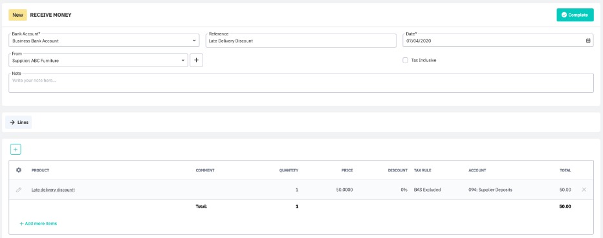Click Add more items link
The image size is (603, 238).
pos(38,223)
